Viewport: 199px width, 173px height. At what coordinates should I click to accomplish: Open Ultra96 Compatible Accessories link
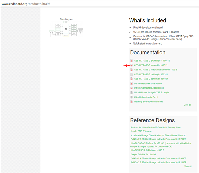(149, 88)
